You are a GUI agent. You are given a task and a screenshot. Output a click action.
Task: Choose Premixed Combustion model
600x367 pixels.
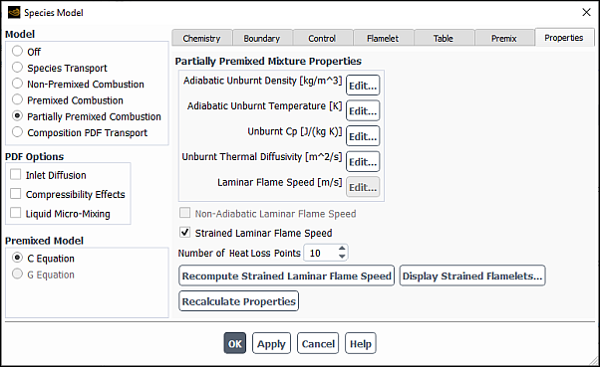point(17,99)
